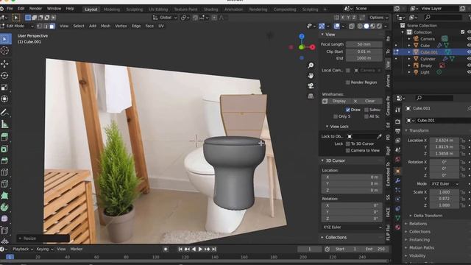Open the Marker menu in timeline
The image size is (471, 265).
coord(77,249)
